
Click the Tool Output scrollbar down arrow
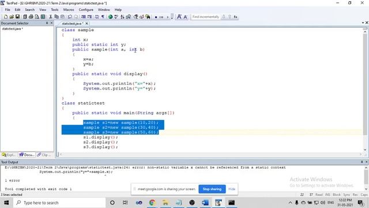coord(366,189)
